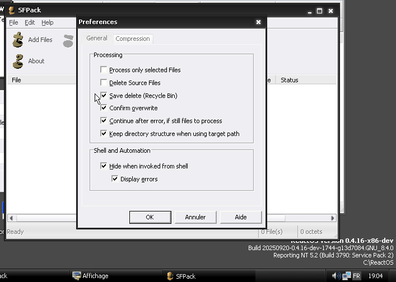Open the Help menu
The width and height of the screenshot is (396, 282).
point(48,22)
